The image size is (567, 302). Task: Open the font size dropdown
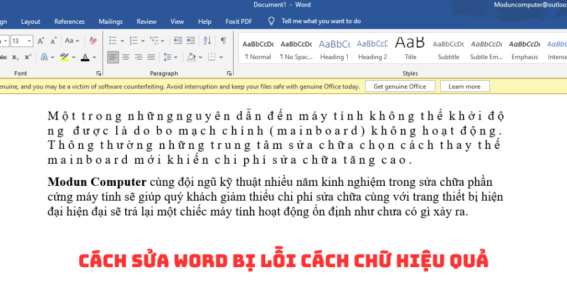pos(29,41)
